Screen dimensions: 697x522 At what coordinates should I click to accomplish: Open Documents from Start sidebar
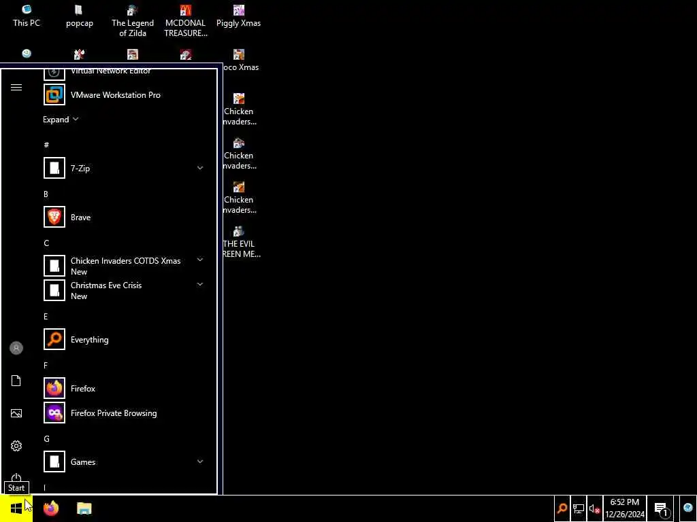[x=16, y=381]
